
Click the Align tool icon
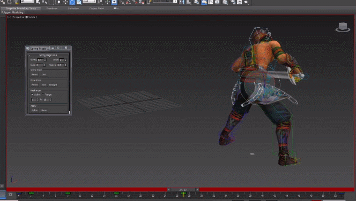click(189, 2)
